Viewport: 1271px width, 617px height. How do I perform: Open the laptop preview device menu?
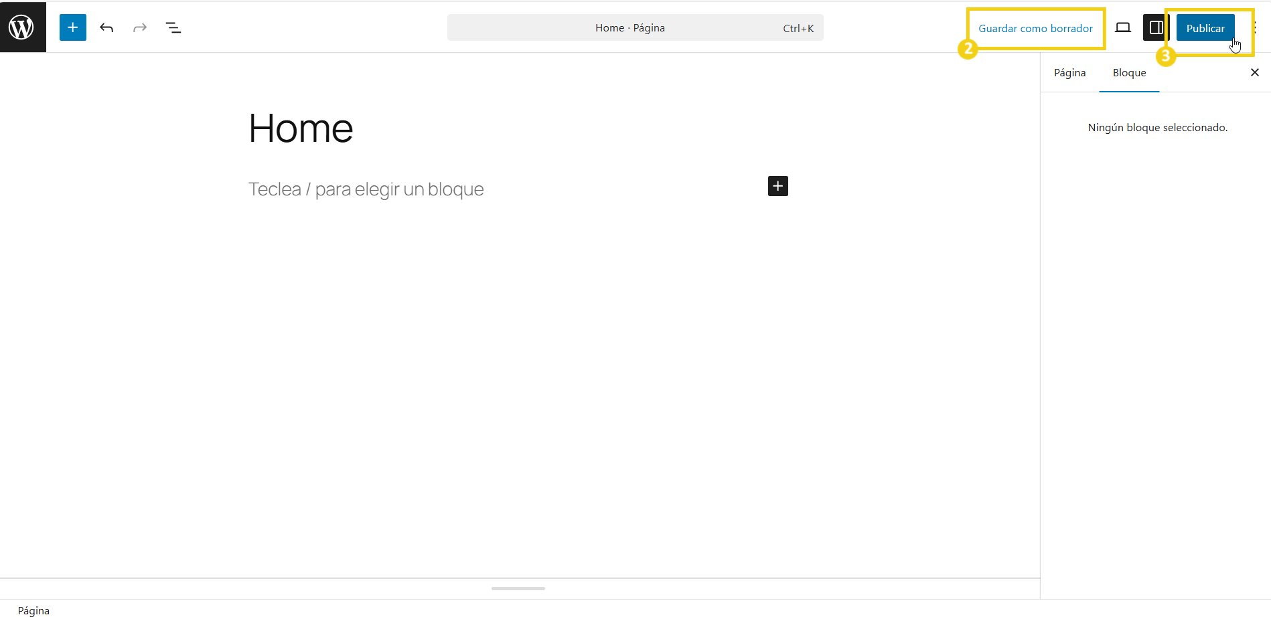tap(1122, 27)
